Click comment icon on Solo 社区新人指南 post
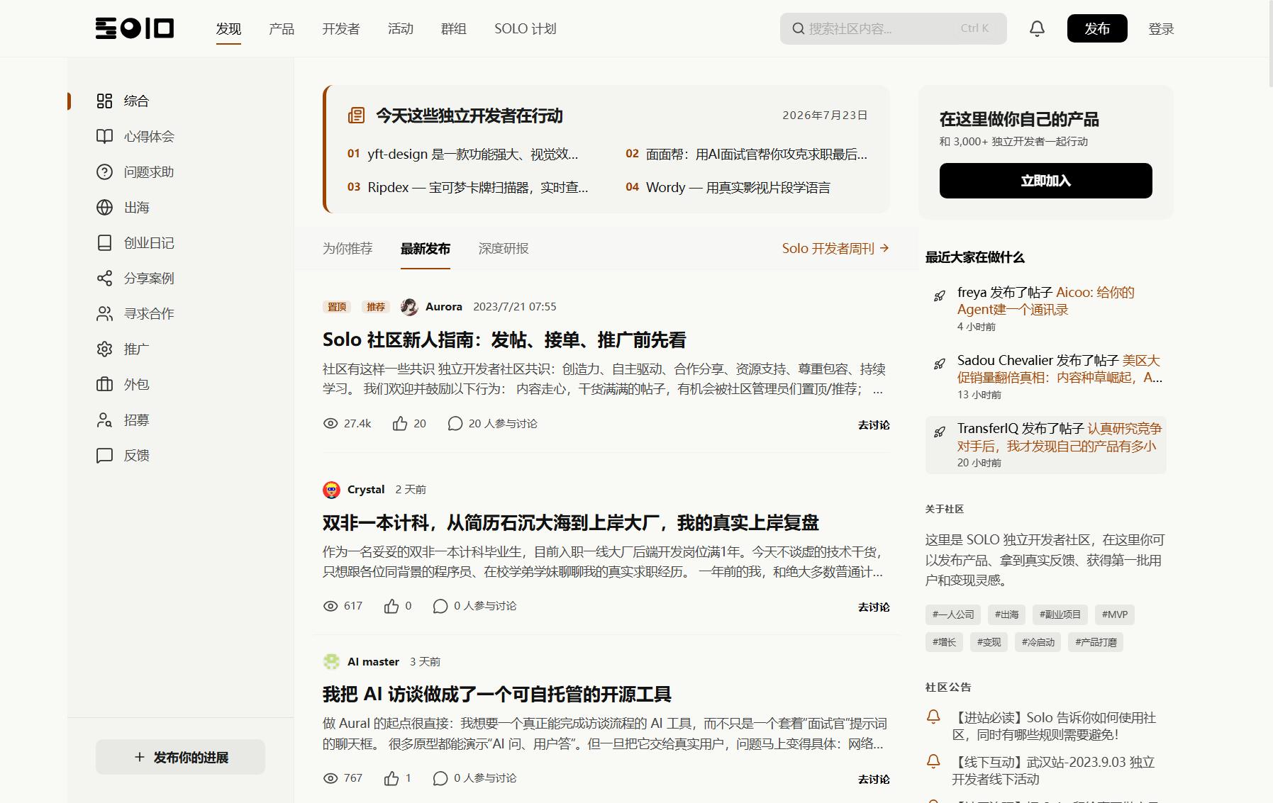 455,423
